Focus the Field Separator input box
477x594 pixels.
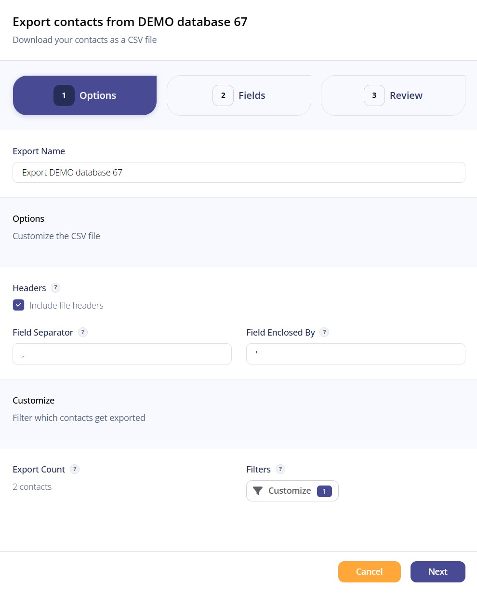[x=122, y=354]
